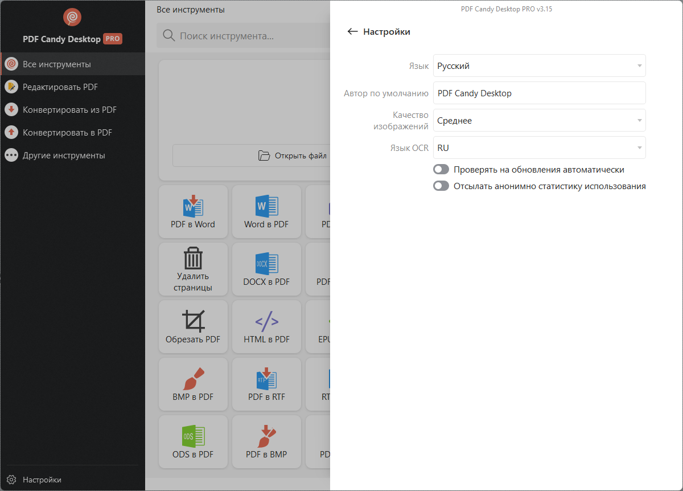The width and height of the screenshot is (683, 491).
Task: Open the Язык OCR dropdown showing RU
Action: click(x=539, y=148)
